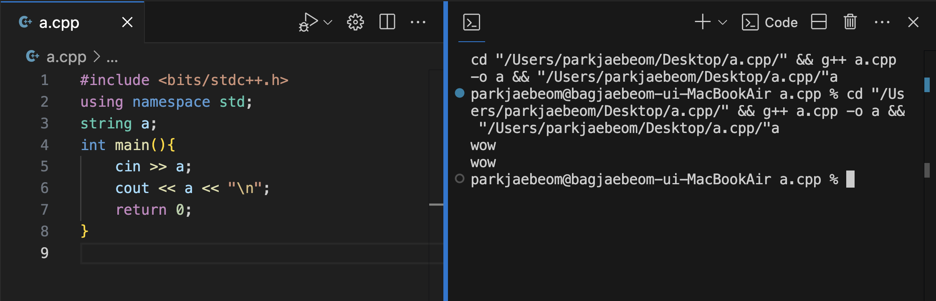Click the C++ file icon in breadcrumb
The image size is (936, 301).
(x=33, y=56)
